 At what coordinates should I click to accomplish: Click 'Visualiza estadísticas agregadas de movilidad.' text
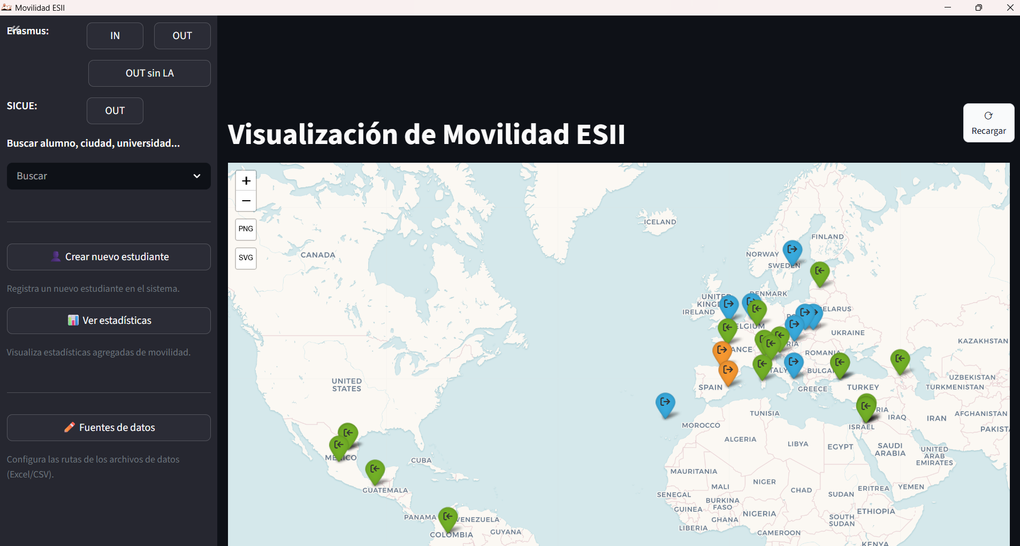coord(98,352)
